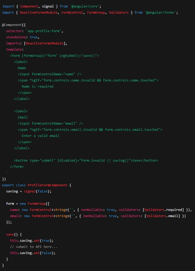Click the "submit to API here" comment
The image size is (195, 271).
pos(34,247)
